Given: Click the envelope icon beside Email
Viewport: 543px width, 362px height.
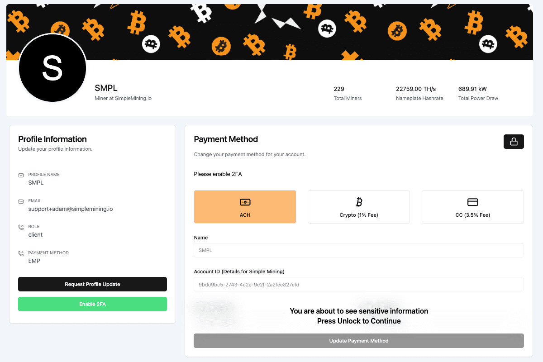Looking at the screenshot, I should (x=21, y=201).
